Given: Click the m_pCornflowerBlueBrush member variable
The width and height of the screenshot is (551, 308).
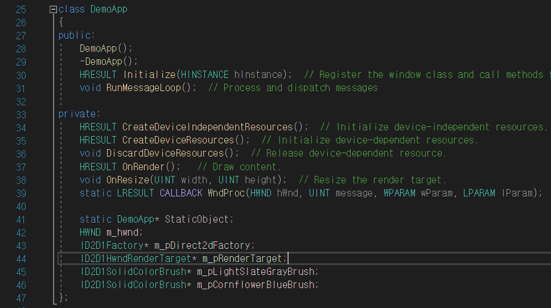Looking at the screenshot, I should click(256, 285).
